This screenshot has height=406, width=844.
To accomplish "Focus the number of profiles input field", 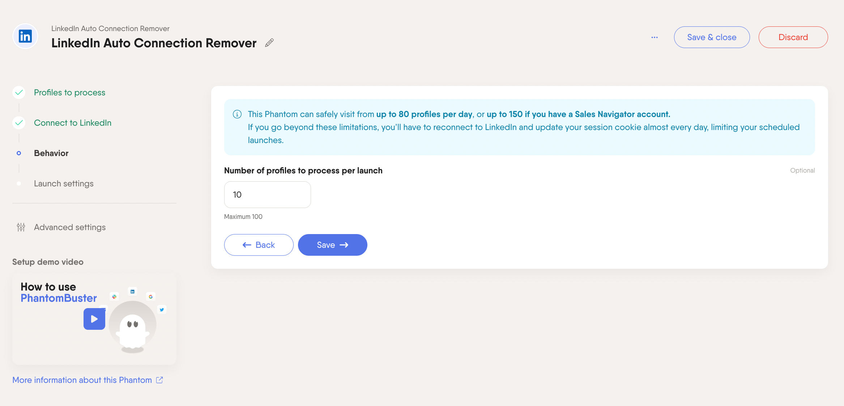I will point(267,195).
